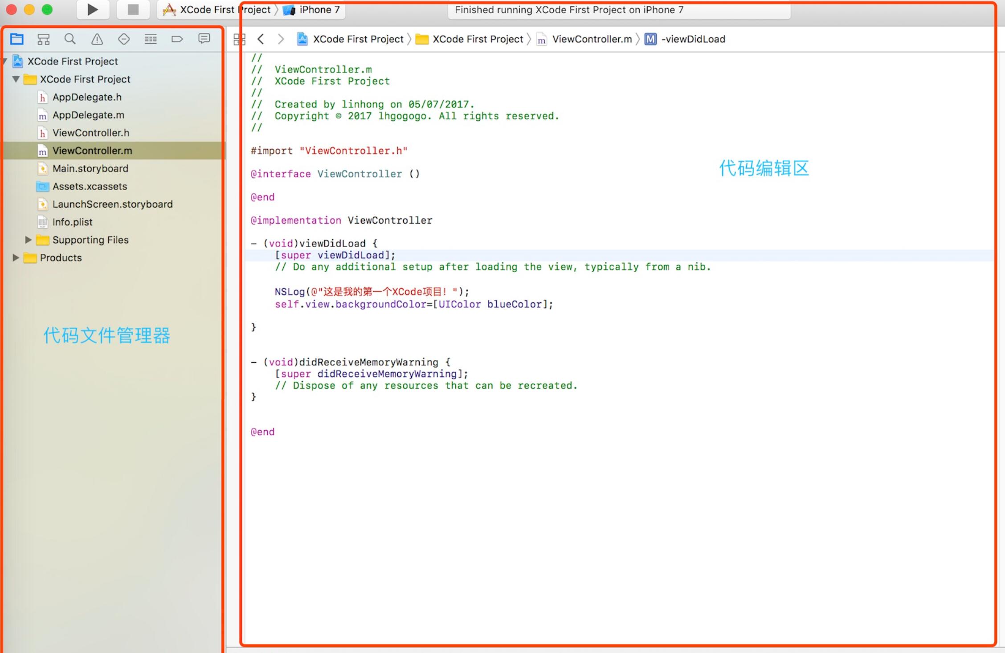Collapse the XCode First Project folder triangle
1005x653 pixels.
[16, 79]
